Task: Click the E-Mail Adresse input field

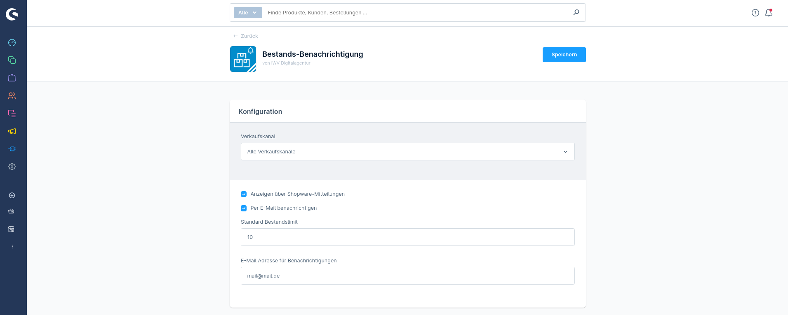Action: [407, 276]
